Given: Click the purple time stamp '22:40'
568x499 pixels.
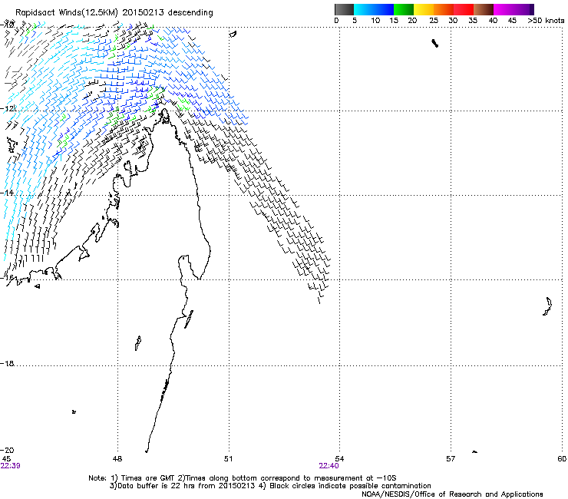Looking at the screenshot, I should coord(329,466).
